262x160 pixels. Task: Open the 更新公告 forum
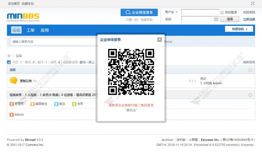(x=26, y=81)
